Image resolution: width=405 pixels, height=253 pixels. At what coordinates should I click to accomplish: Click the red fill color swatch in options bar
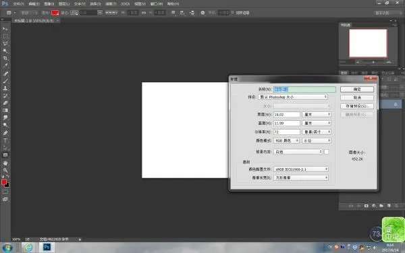pos(55,13)
